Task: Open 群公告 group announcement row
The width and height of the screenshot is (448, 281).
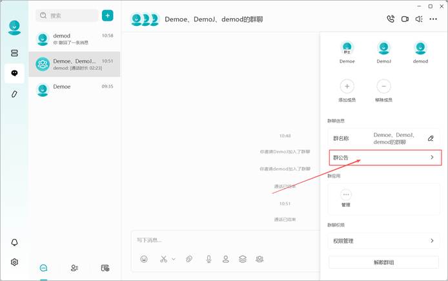Action: (x=385, y=158)
